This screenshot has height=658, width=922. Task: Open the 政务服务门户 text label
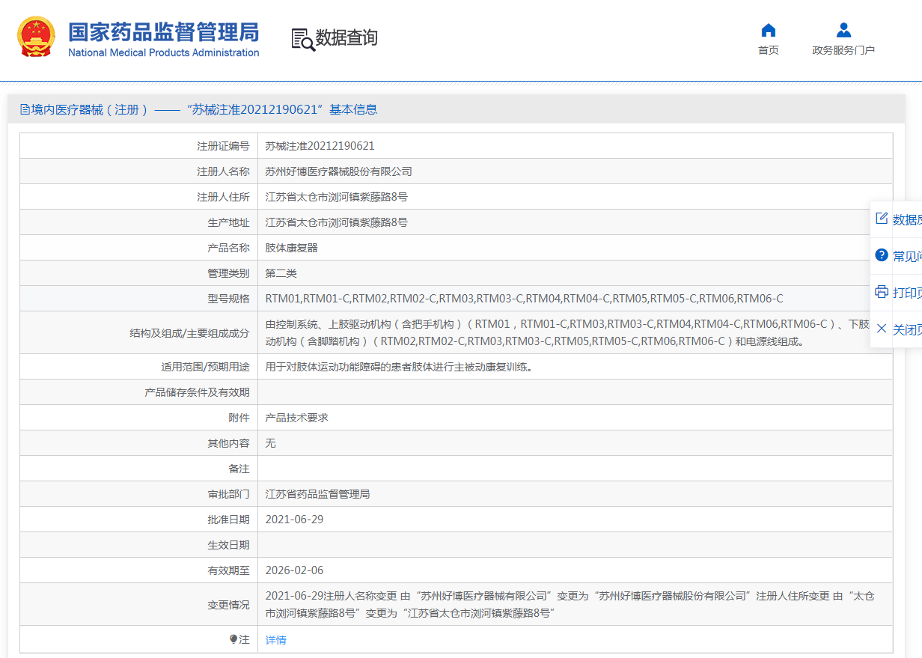click(x=843, y=50)
